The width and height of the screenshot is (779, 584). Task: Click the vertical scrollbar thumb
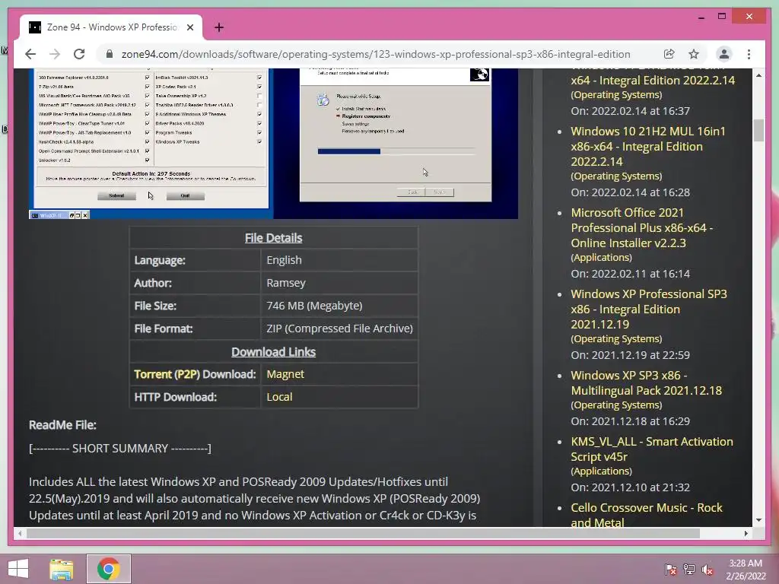(x=758, y=131)
